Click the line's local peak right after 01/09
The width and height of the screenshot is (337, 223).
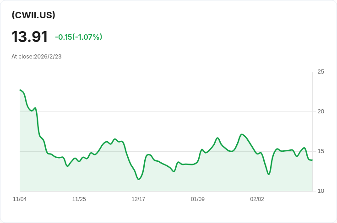(x=202, y=149)
